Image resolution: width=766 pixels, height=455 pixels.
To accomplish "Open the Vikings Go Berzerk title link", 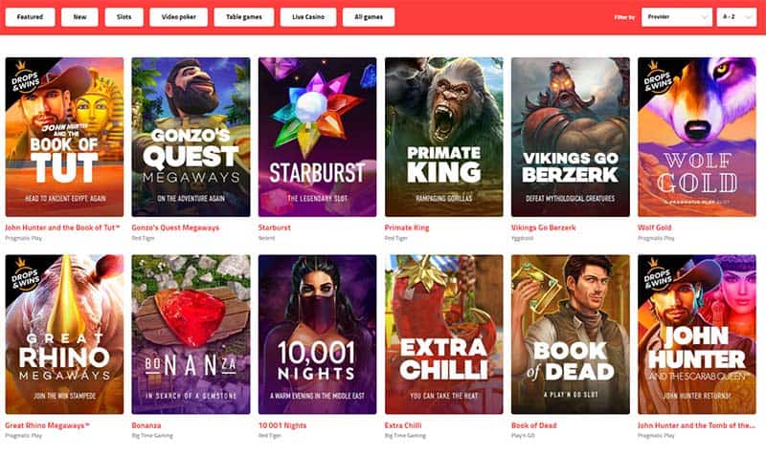I will point(544,227).
